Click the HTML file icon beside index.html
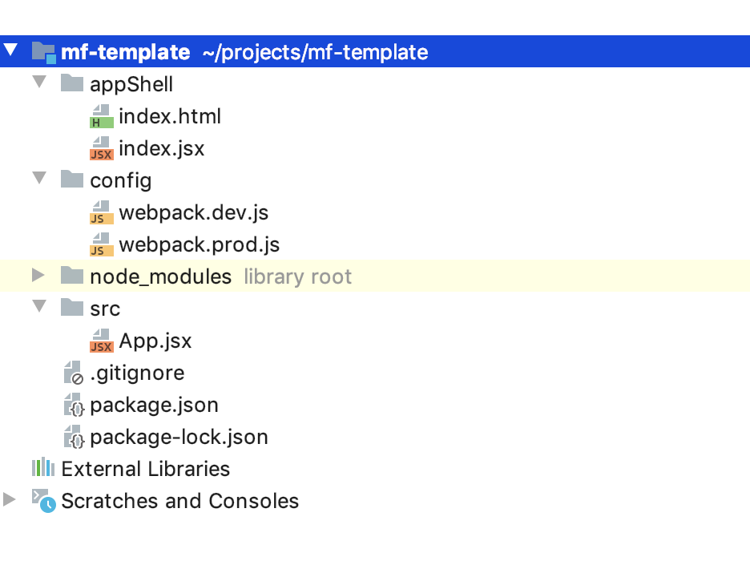 pyautogui.click(x=100, y=116)
